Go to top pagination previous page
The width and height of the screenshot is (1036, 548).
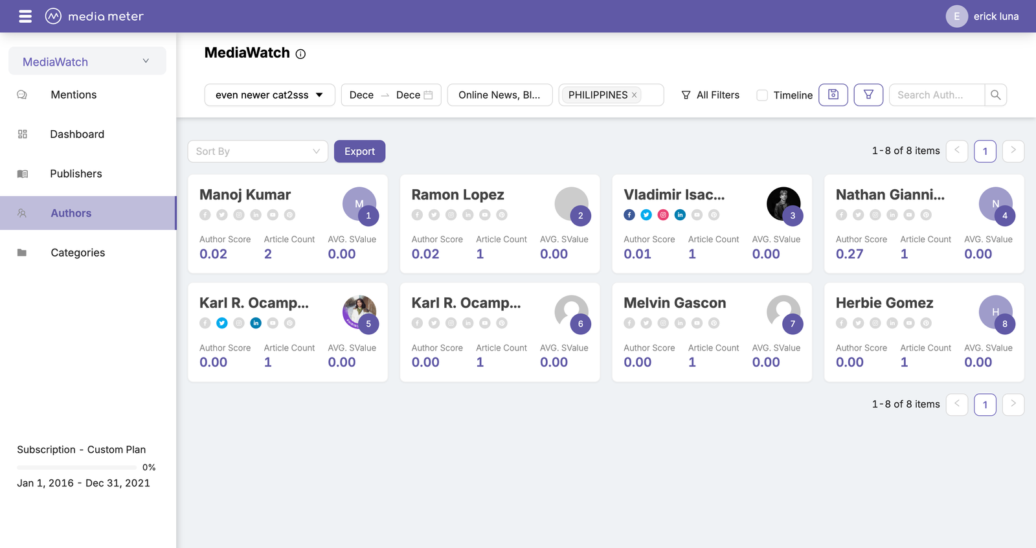[957, 151]
